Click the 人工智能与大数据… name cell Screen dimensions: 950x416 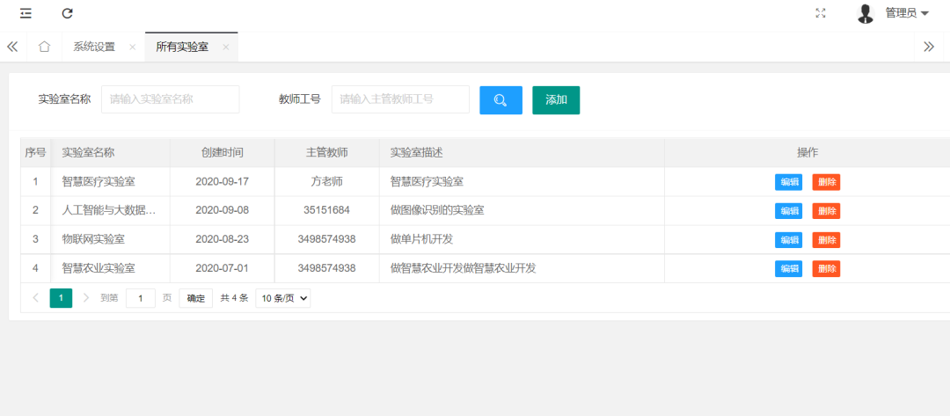coord(110,210)
